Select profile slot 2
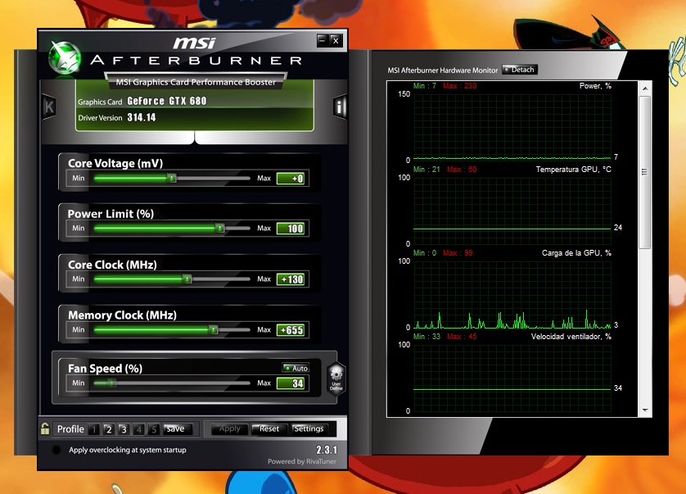The width and height of the screenshot is (686, 494). click(x=109, y=429)
